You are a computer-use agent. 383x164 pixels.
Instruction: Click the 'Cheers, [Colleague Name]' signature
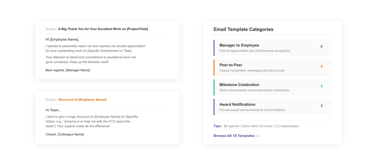pyautogui.click(x=65, y=134)
